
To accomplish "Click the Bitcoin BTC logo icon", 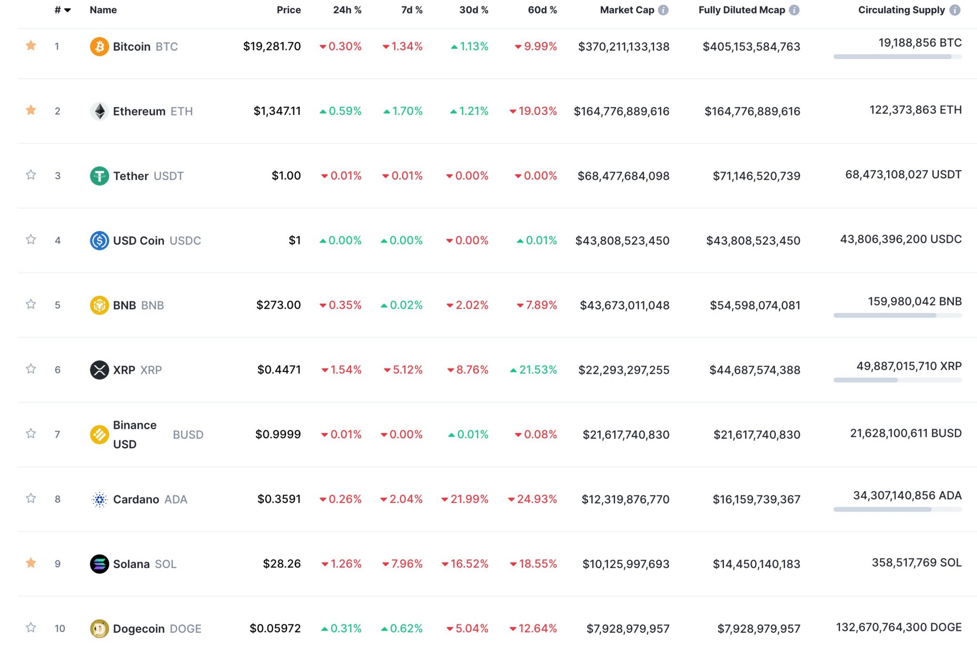I will point(100,46).
